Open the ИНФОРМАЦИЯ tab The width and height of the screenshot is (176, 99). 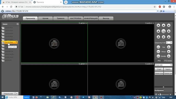click(91, 18)
